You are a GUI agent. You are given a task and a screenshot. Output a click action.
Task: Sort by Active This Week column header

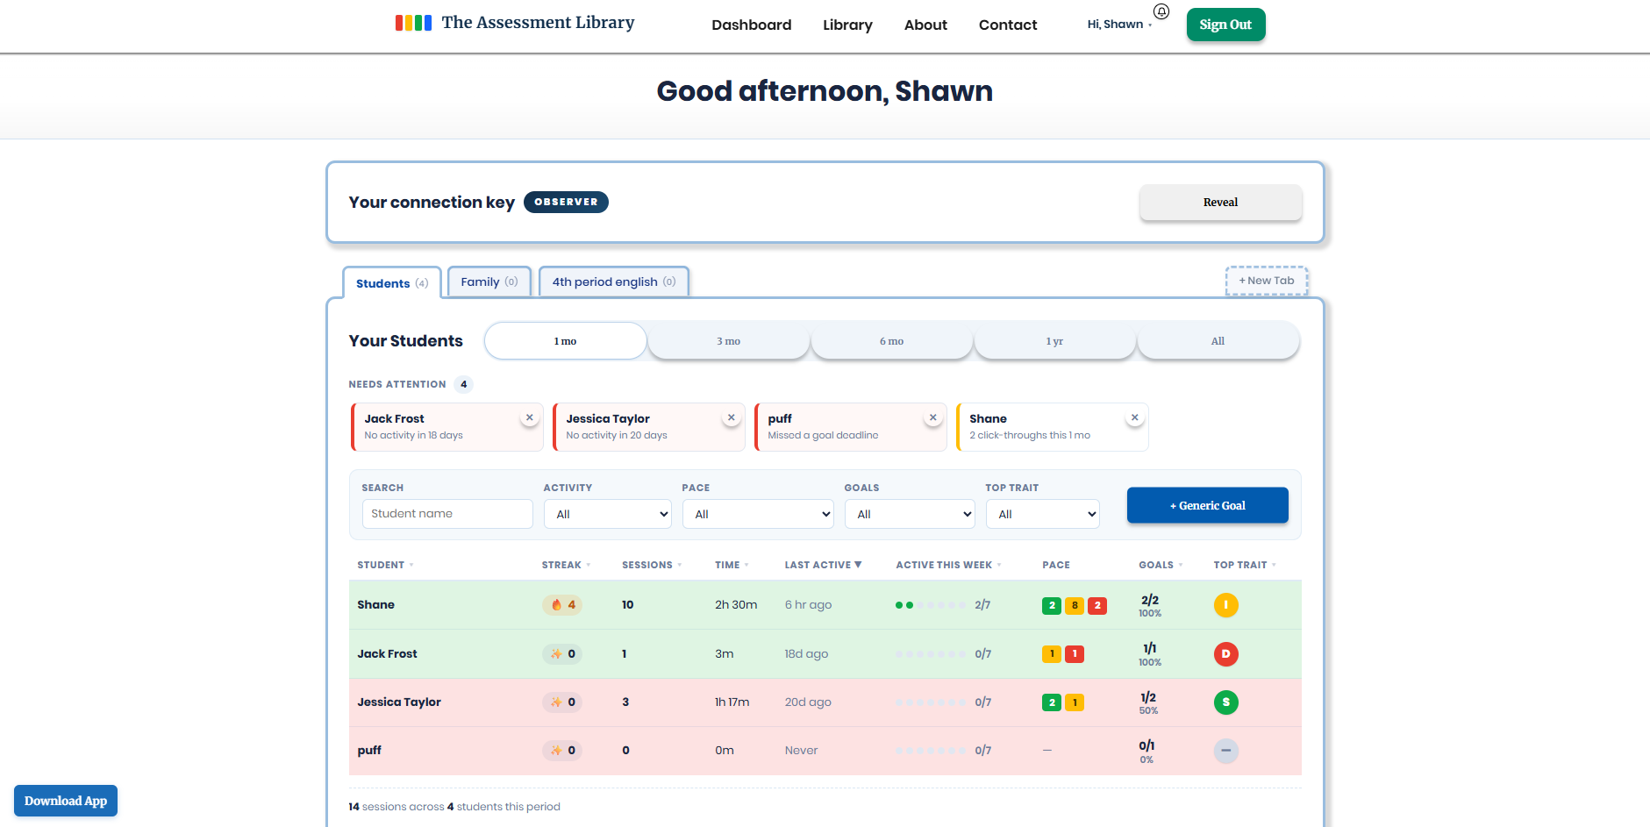point(948,566)
